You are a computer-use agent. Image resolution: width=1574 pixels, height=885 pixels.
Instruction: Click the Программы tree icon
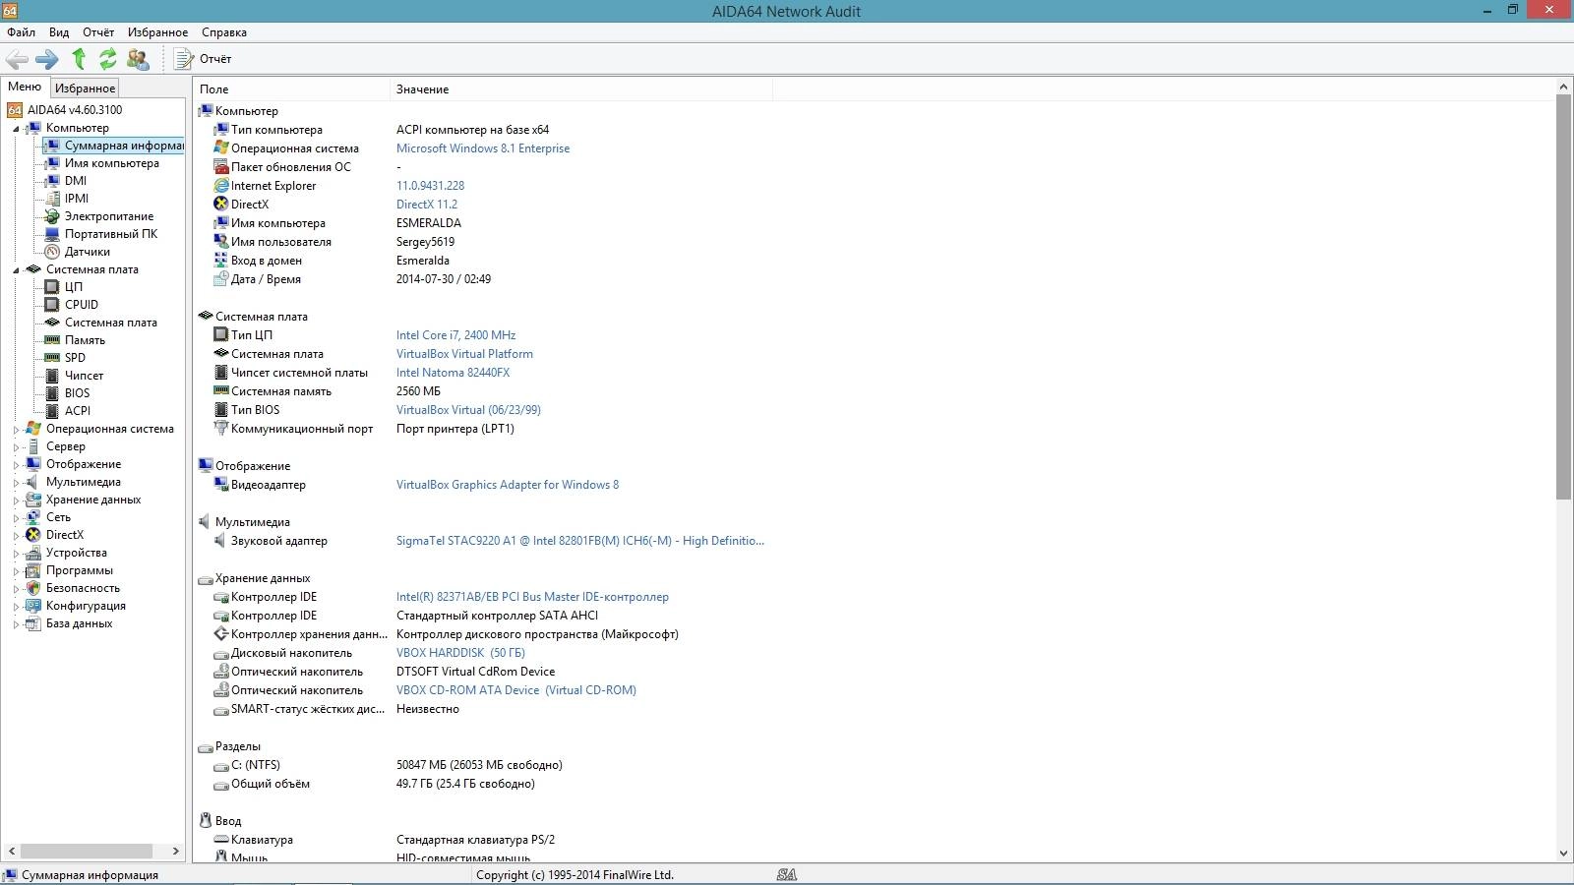33,570
